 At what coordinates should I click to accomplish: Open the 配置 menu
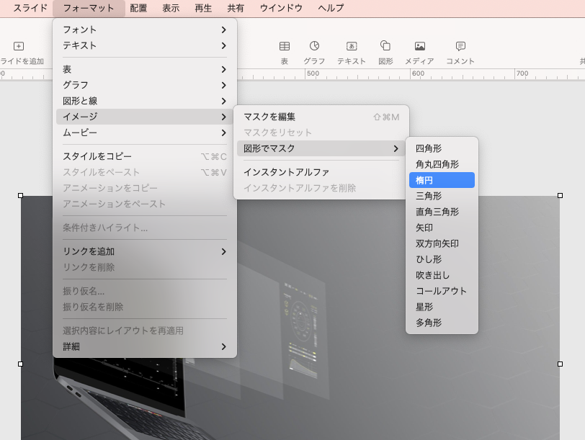click(x=138, y=8)
